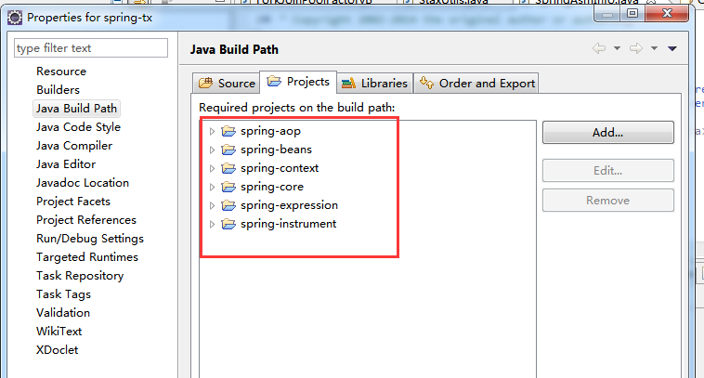Click the back navigation arrow icon
The width and height of the screenshot is (704, 378).
tap(599, 48)
